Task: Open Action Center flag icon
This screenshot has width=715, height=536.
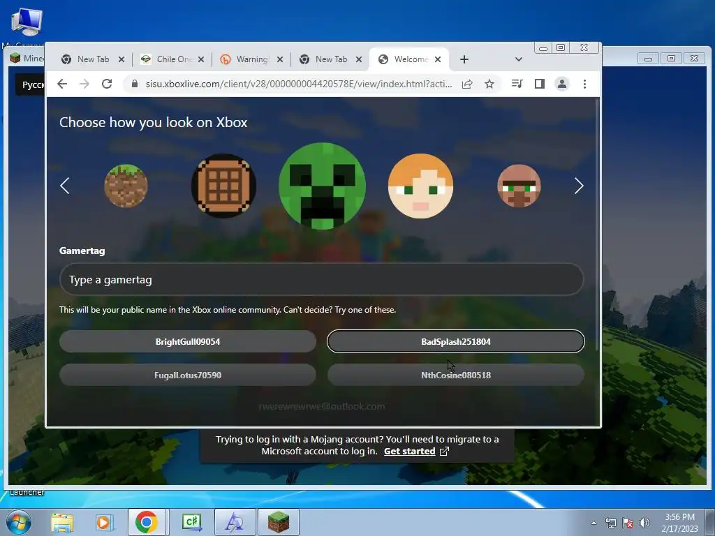Action: 628,523
